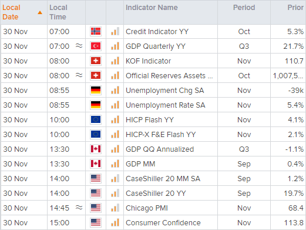
Task: Select the truncated 1,007,5... prior value cell
Action: 288,76
